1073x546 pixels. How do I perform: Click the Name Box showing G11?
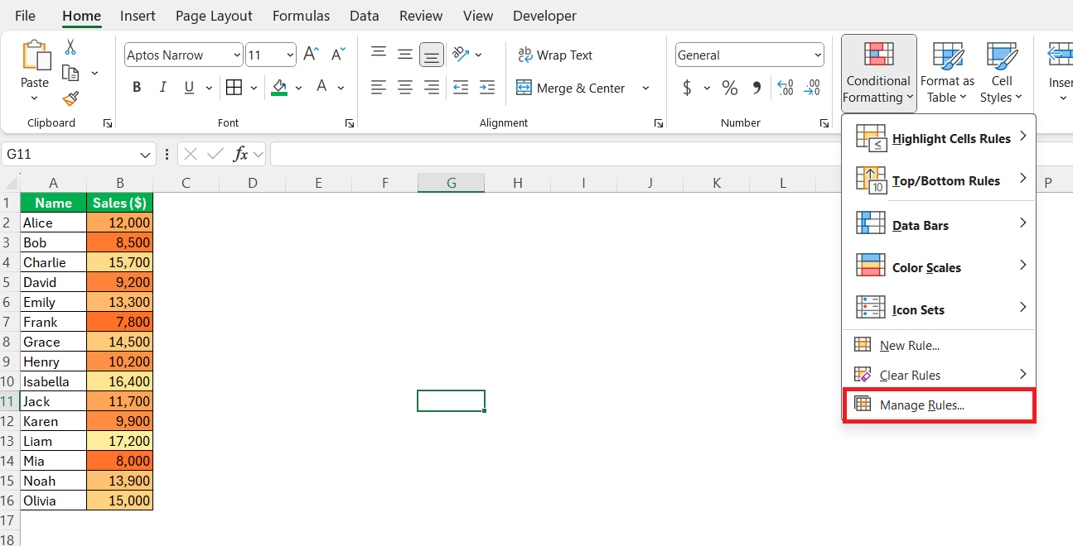(79, 154)
